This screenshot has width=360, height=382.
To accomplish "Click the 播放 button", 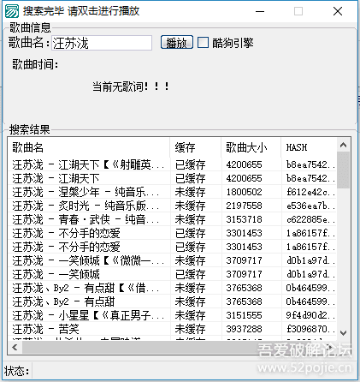I will click(177, 43).
